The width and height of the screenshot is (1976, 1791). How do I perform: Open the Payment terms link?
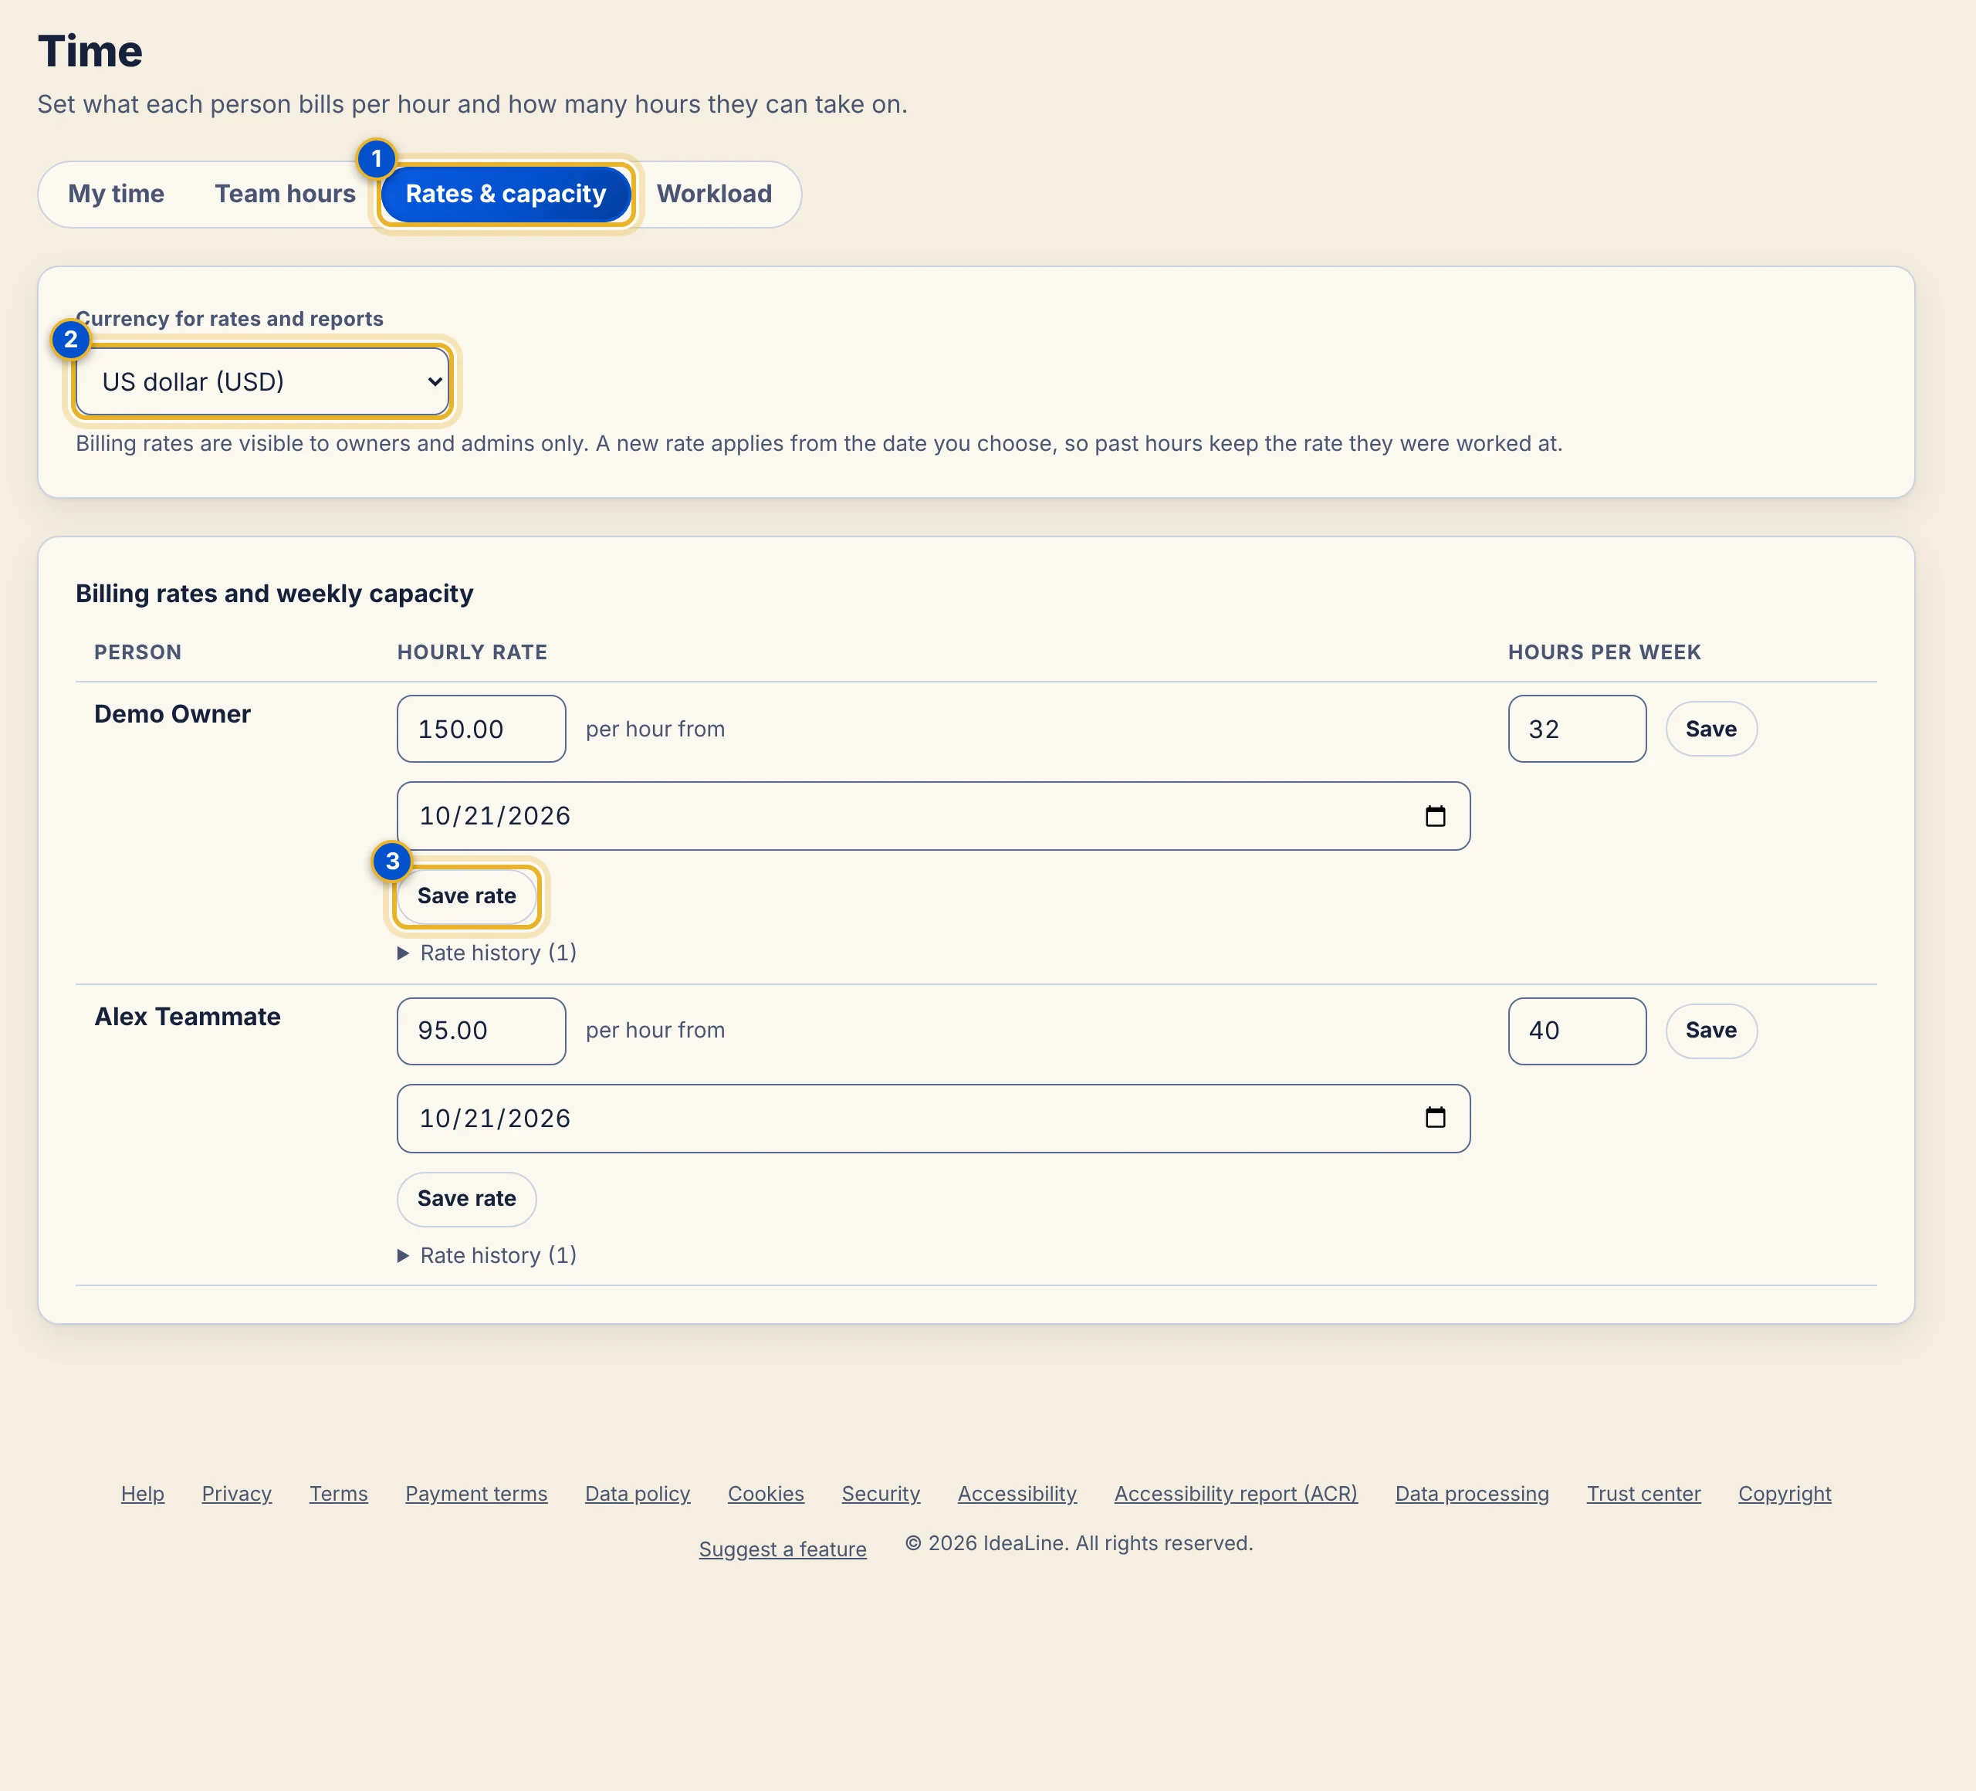click(x=476, y=1494)
